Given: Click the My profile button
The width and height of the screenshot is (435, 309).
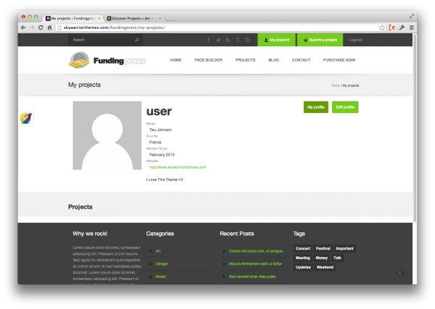Looking at the screenshot, I should click(x=316, y=107).
